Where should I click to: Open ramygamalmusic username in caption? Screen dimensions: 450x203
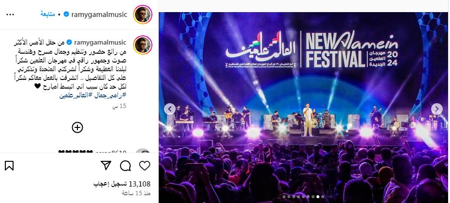click(100, 43)
